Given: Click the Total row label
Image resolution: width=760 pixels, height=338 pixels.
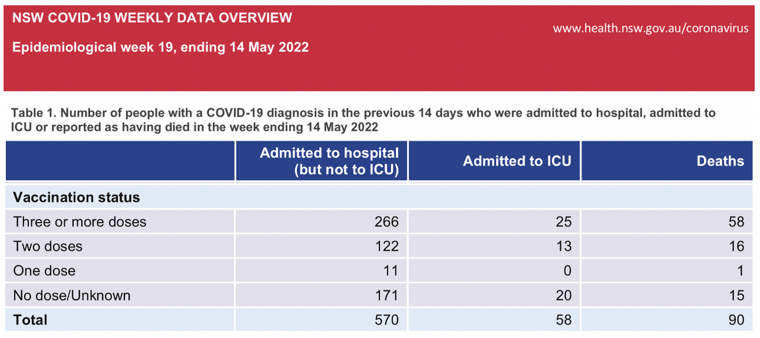Looking at the screenshot, I should coord(30,320).
